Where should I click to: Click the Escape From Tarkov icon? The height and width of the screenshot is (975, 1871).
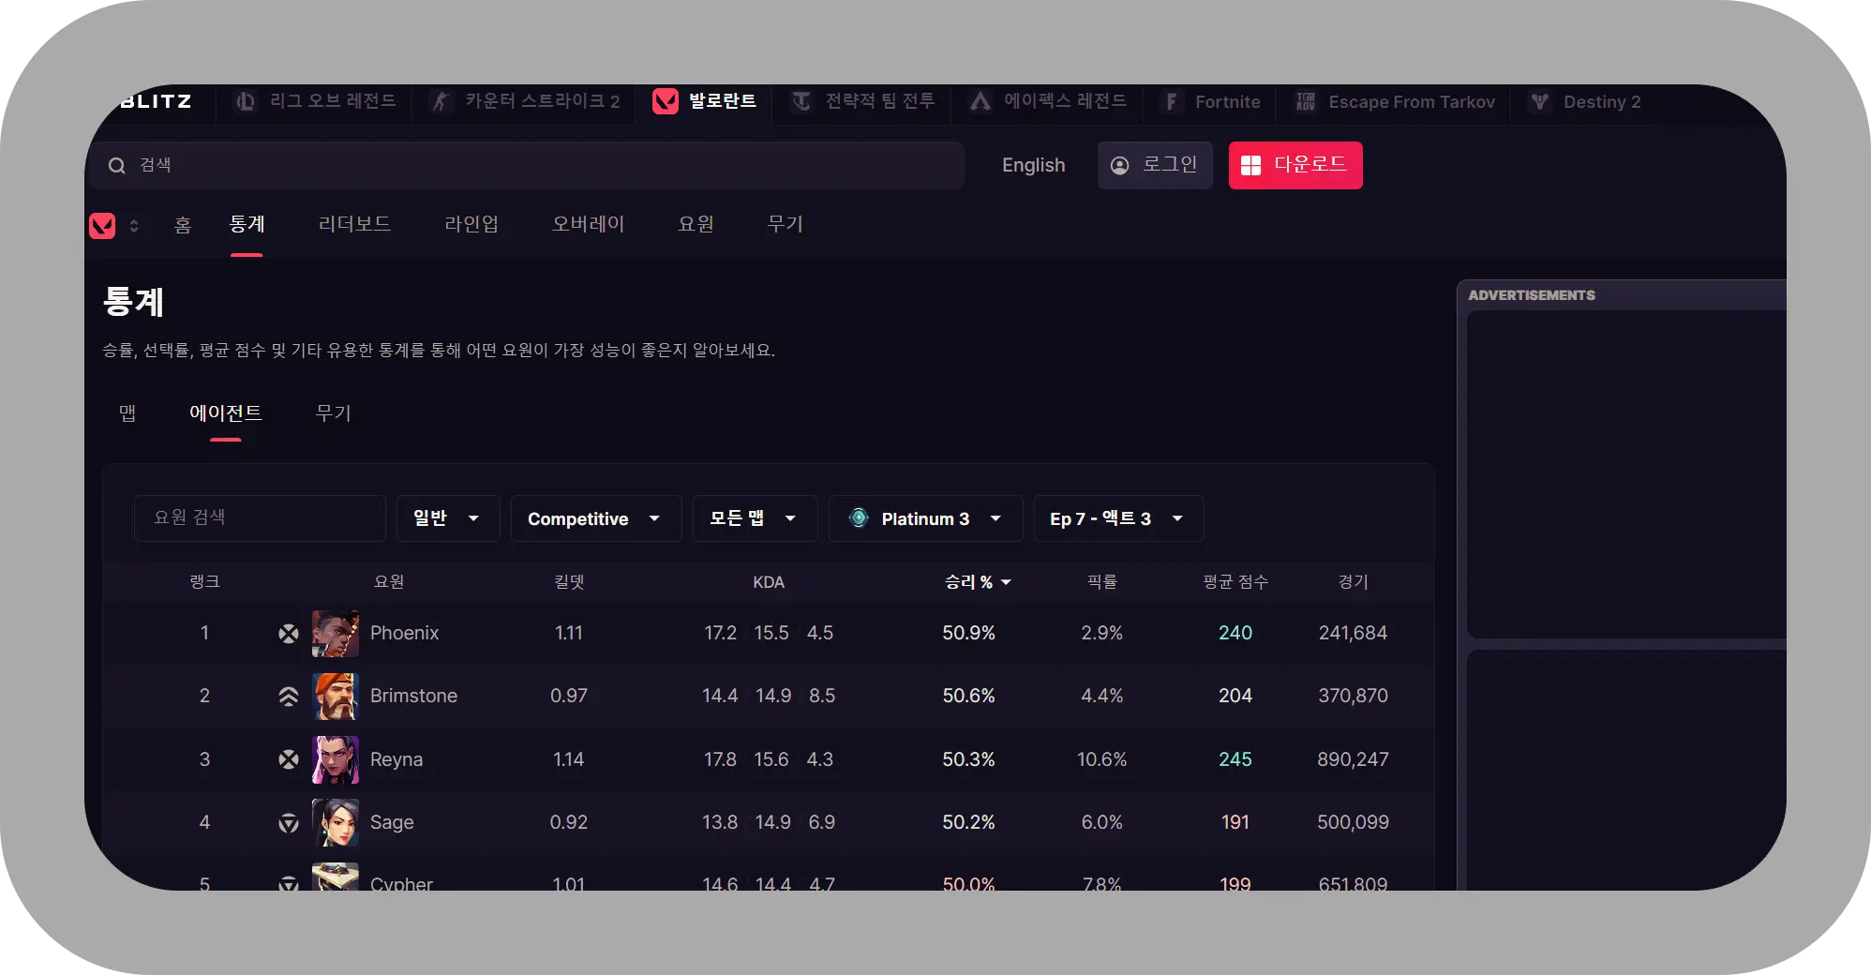pyautogui.click(x=1307, y=102)
